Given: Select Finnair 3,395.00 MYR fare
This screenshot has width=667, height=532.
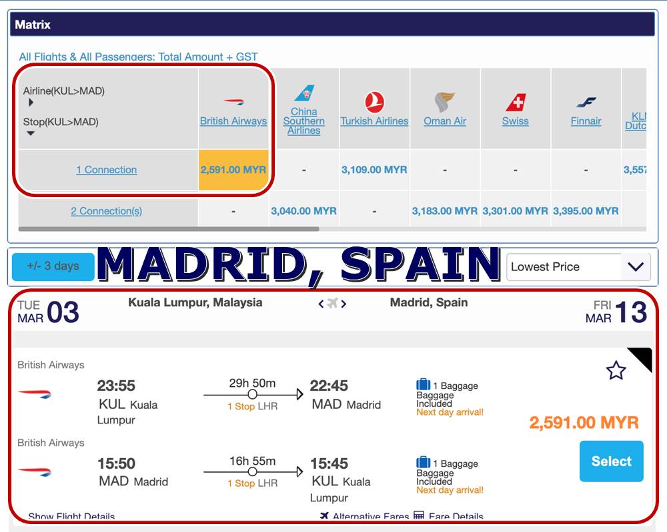Looking at the screenshot, I should pyautogui.click(x=586, y=211).
